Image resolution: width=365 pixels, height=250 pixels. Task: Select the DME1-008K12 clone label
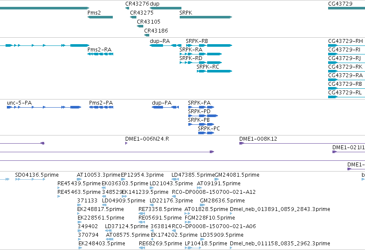[258, 139]
